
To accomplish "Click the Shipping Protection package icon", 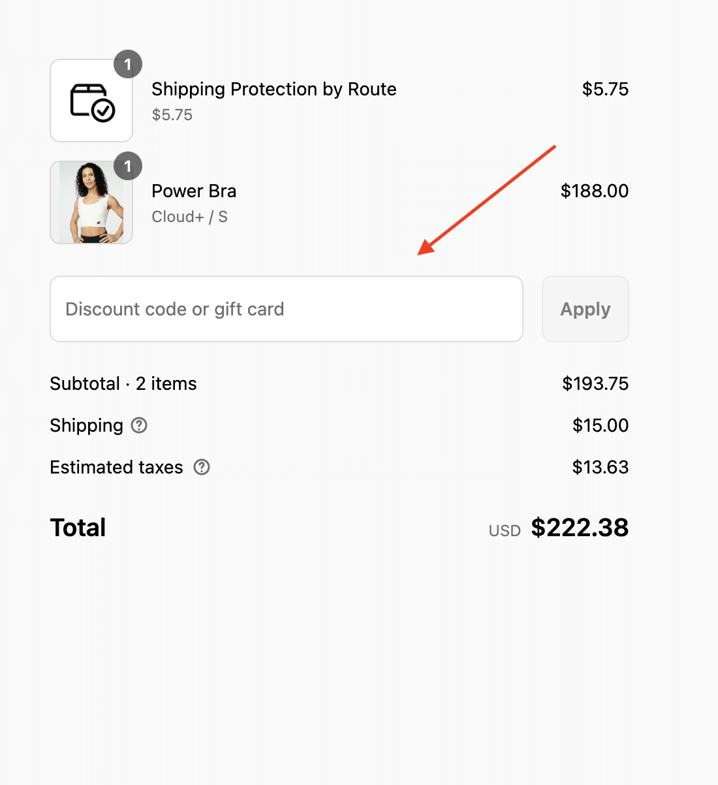I will 91,101.
